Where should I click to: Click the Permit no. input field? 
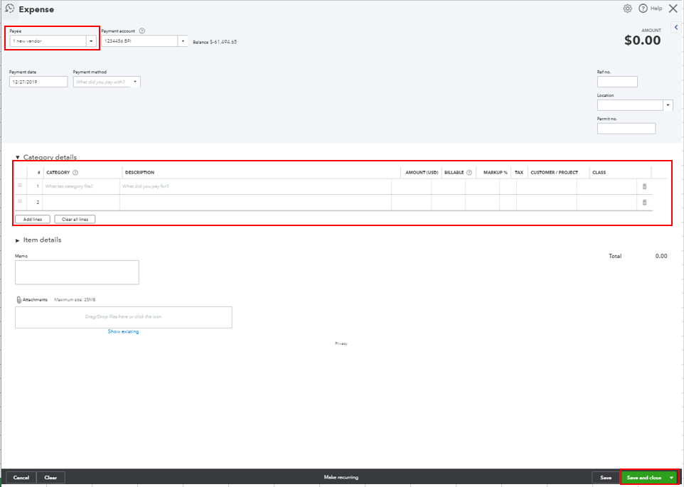point(626,129)
